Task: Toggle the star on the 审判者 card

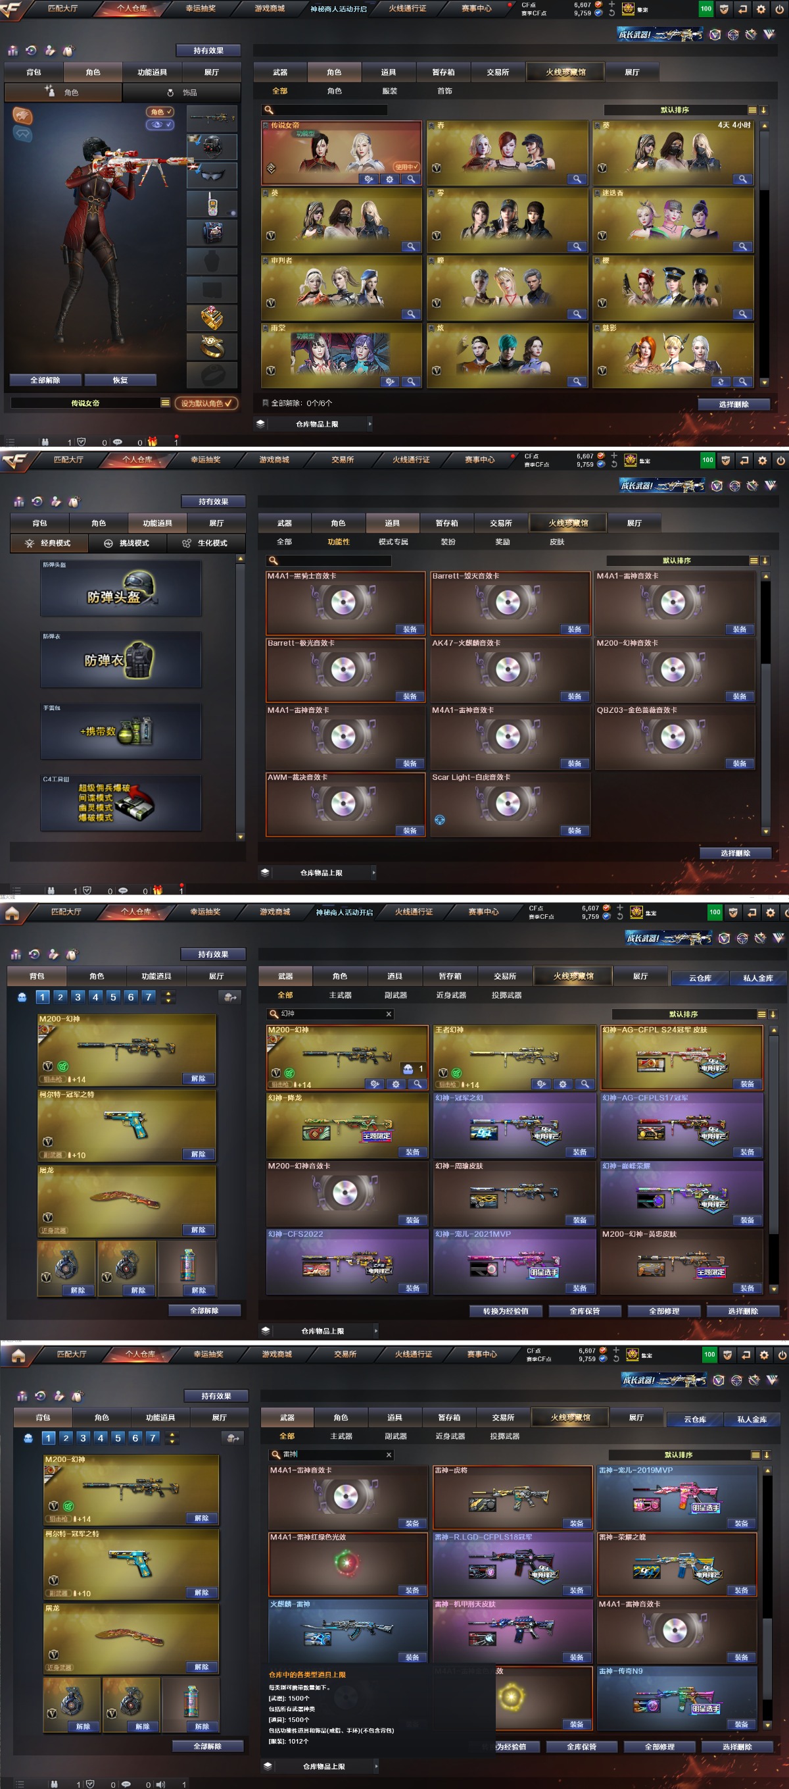Action: [x=266, y=261]
